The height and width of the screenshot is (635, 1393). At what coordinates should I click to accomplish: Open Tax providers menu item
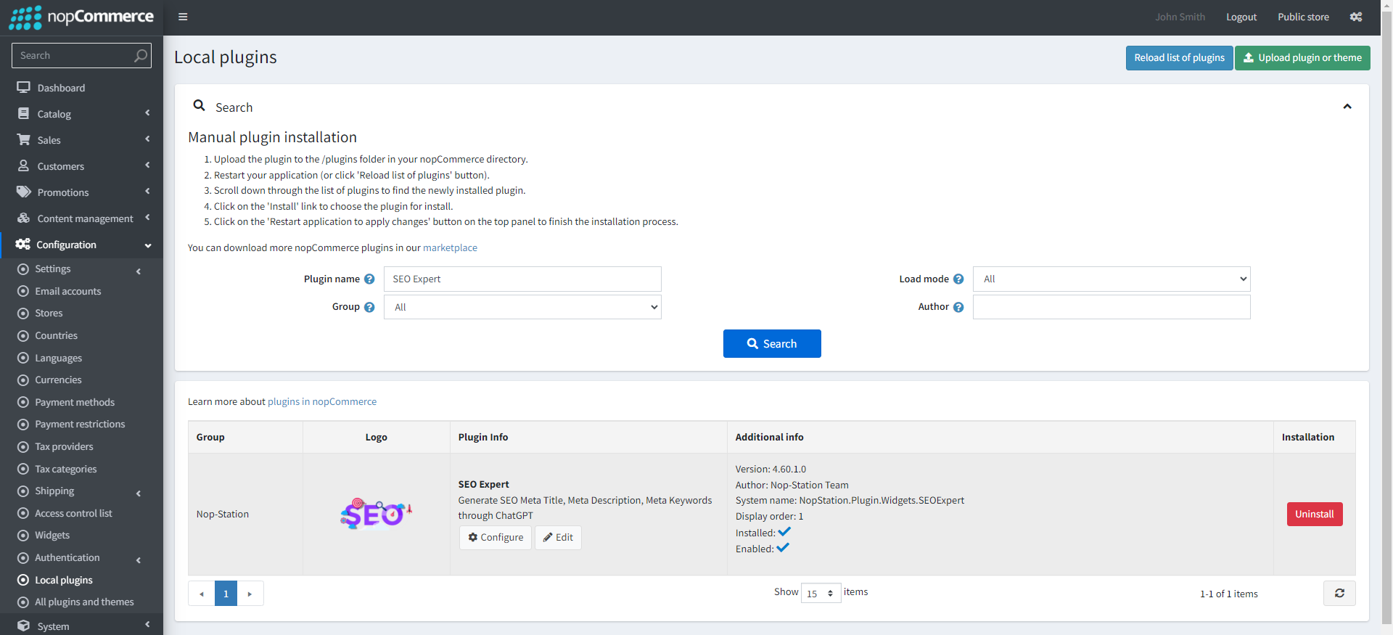pos(64,446)
